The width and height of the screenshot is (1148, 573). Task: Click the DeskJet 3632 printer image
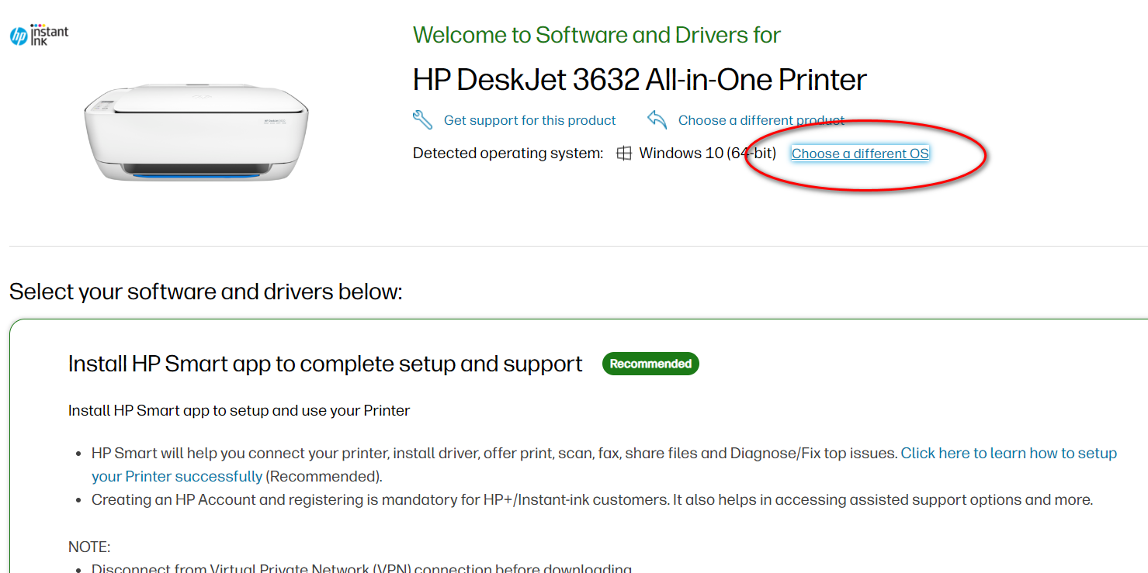[196, 133]
